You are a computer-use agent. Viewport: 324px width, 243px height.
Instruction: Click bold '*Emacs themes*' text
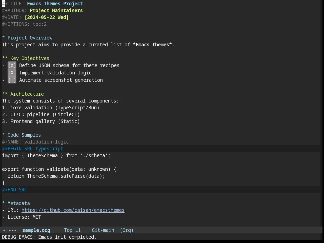click(x=152, y=45)
